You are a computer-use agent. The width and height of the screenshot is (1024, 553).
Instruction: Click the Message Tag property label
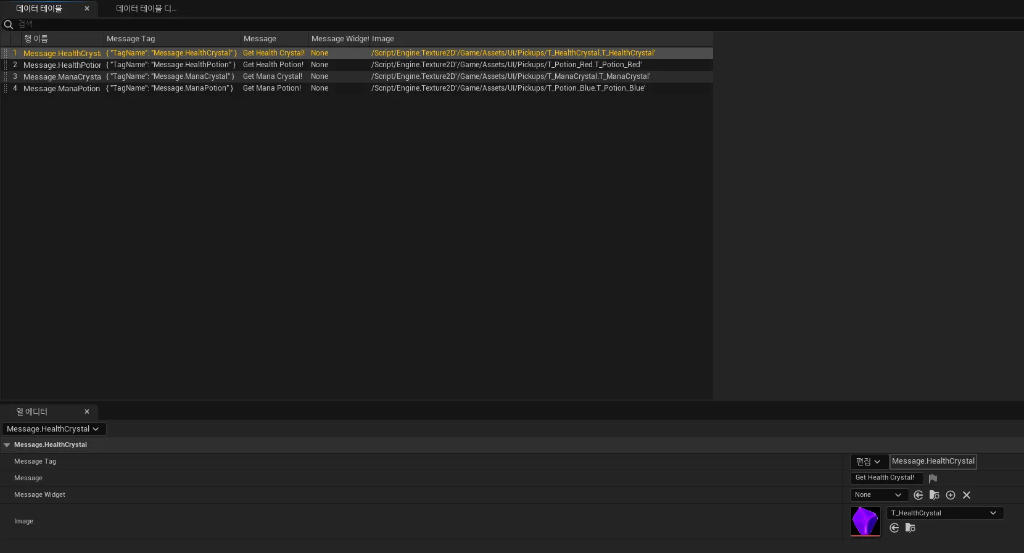(x=35, y=462)
